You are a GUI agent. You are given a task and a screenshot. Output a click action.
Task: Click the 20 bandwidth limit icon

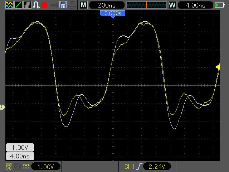coord(18,167)
